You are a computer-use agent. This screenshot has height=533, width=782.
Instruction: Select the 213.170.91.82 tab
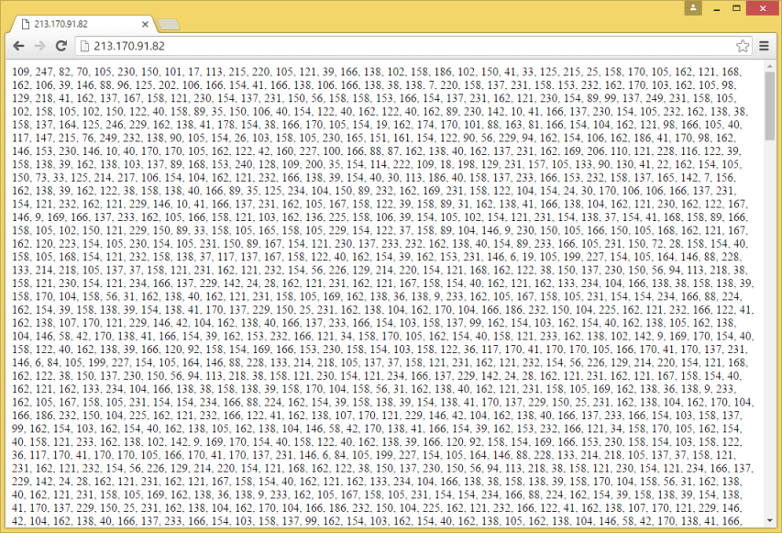coord(83,24)
